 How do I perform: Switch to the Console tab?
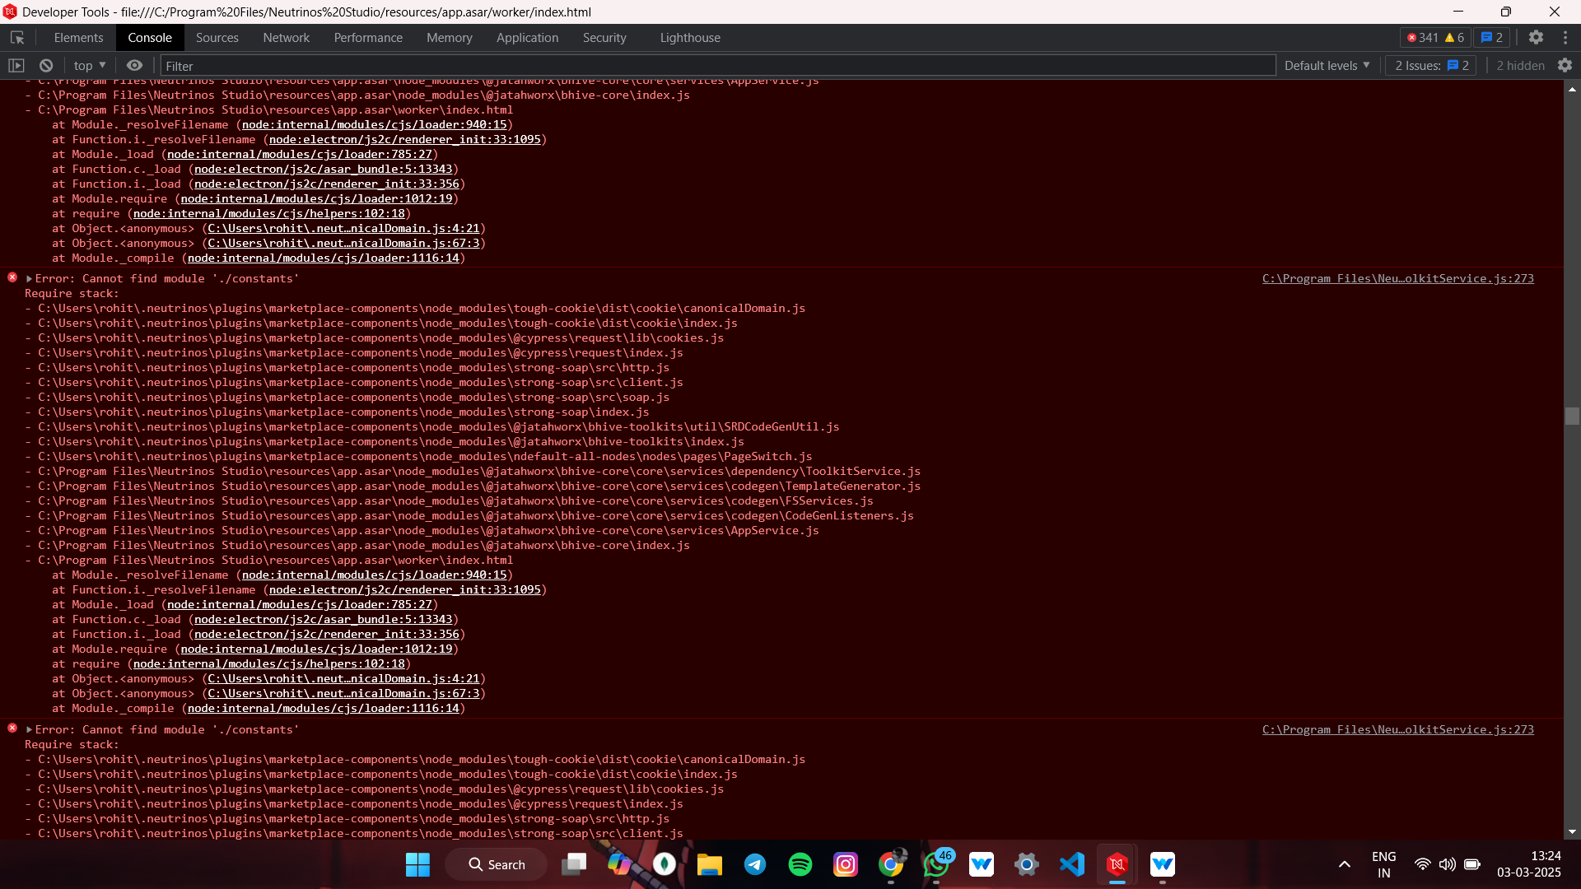point(150,38)
